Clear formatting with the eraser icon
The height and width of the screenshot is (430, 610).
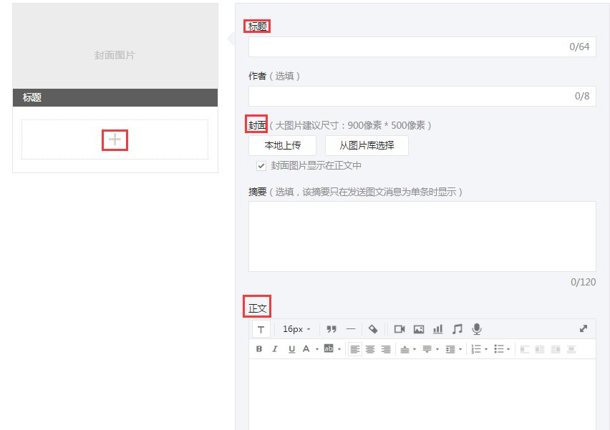[x=373, y=328]
